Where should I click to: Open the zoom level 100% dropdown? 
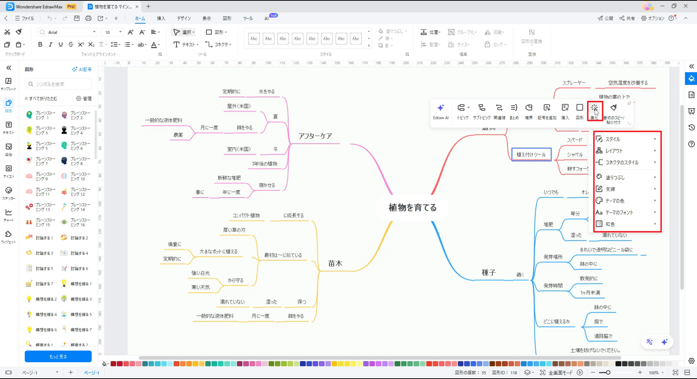(657, 372)
